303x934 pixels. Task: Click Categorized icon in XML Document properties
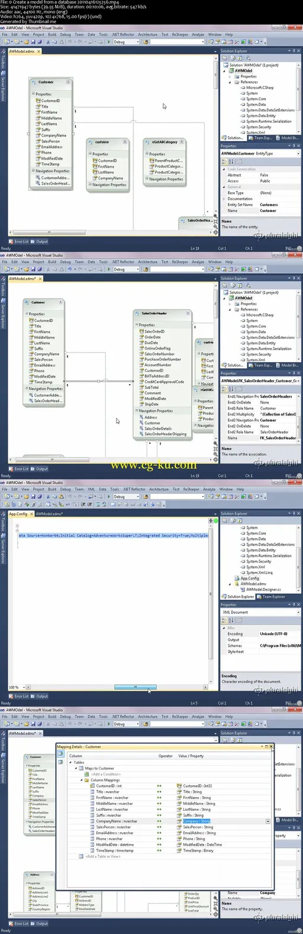click(225, 619)
